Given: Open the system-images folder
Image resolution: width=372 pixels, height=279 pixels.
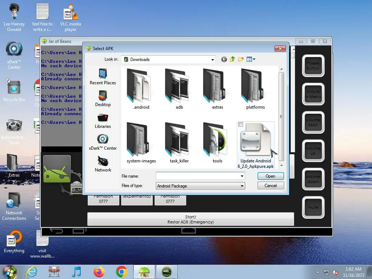Looking at the screenshot, I should pyautogui.click(x=141, y=143).
